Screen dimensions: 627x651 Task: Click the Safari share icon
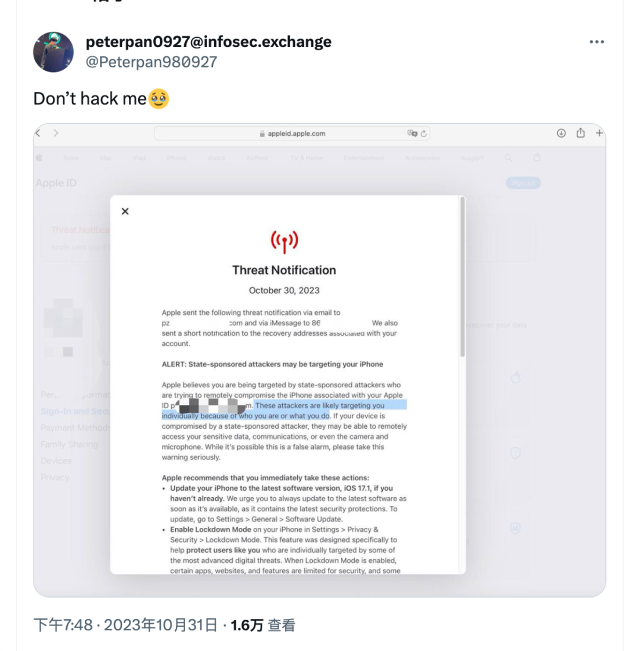pyautogui.click(x=581, y=133)
